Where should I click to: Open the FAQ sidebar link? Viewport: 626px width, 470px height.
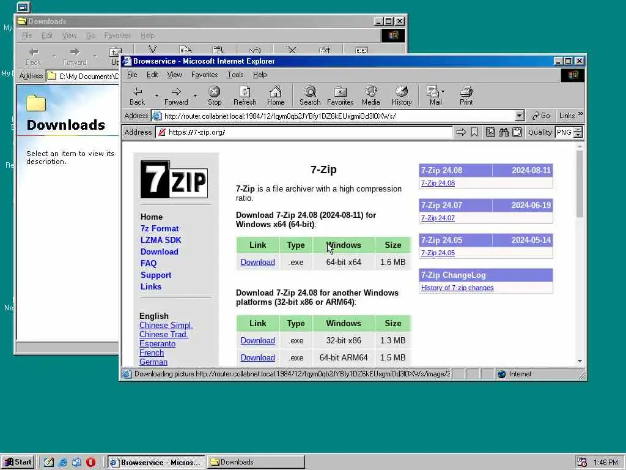coord(149,263)
